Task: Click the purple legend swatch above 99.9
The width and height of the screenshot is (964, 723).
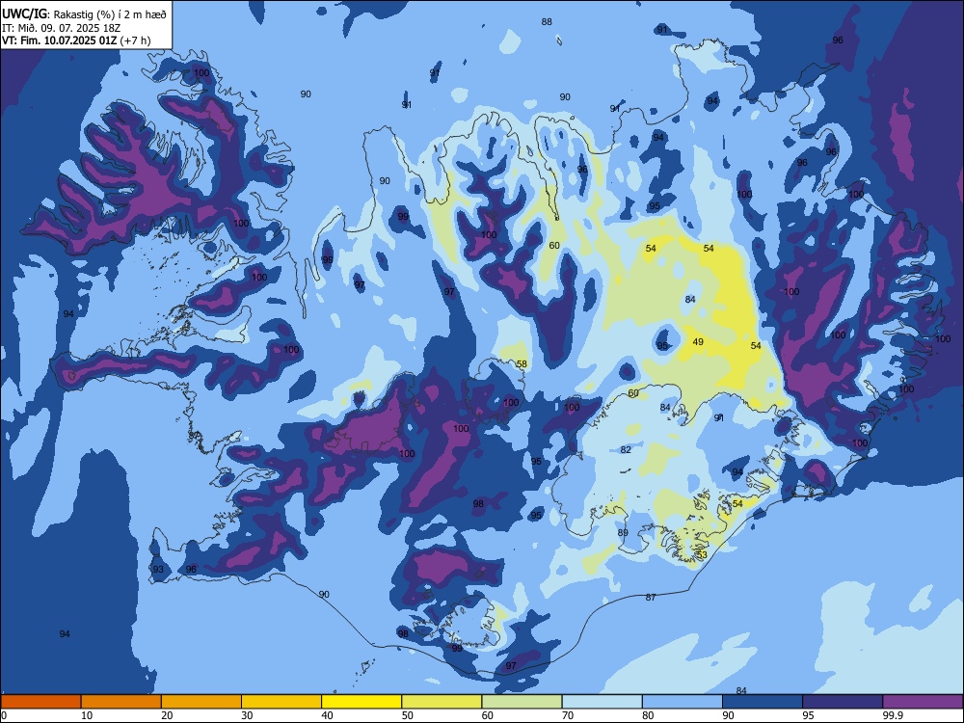Action: tap(923, 702)
